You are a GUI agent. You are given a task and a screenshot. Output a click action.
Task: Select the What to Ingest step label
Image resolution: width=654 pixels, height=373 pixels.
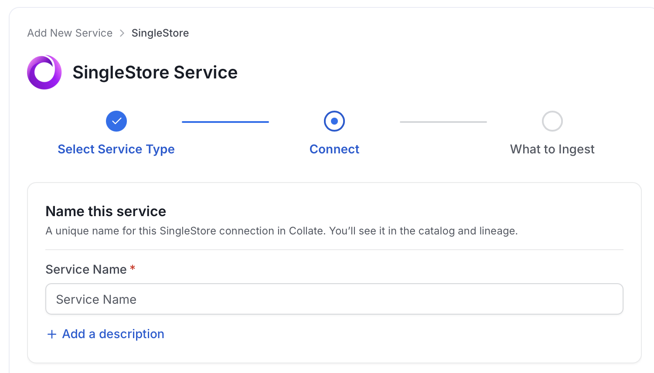point(552,149)
